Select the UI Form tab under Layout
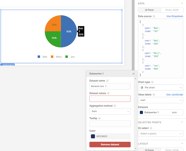 click(149, 150)
